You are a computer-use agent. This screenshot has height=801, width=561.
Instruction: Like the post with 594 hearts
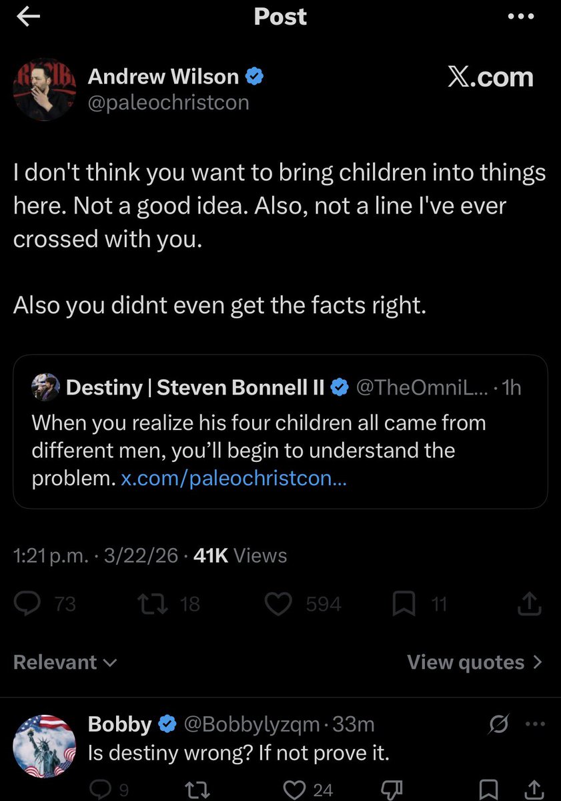[x=304, y=604]
